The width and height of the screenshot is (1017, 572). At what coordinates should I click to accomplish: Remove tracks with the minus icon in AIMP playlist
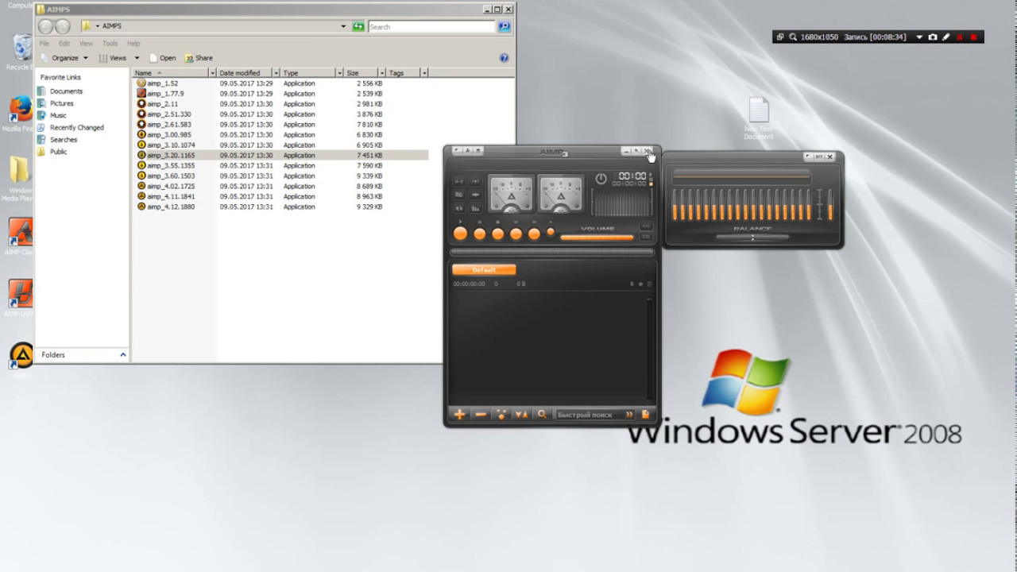click(480, 414)
